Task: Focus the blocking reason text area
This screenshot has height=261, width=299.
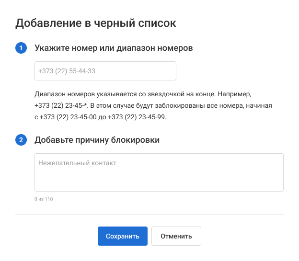Action: point(159,172)
